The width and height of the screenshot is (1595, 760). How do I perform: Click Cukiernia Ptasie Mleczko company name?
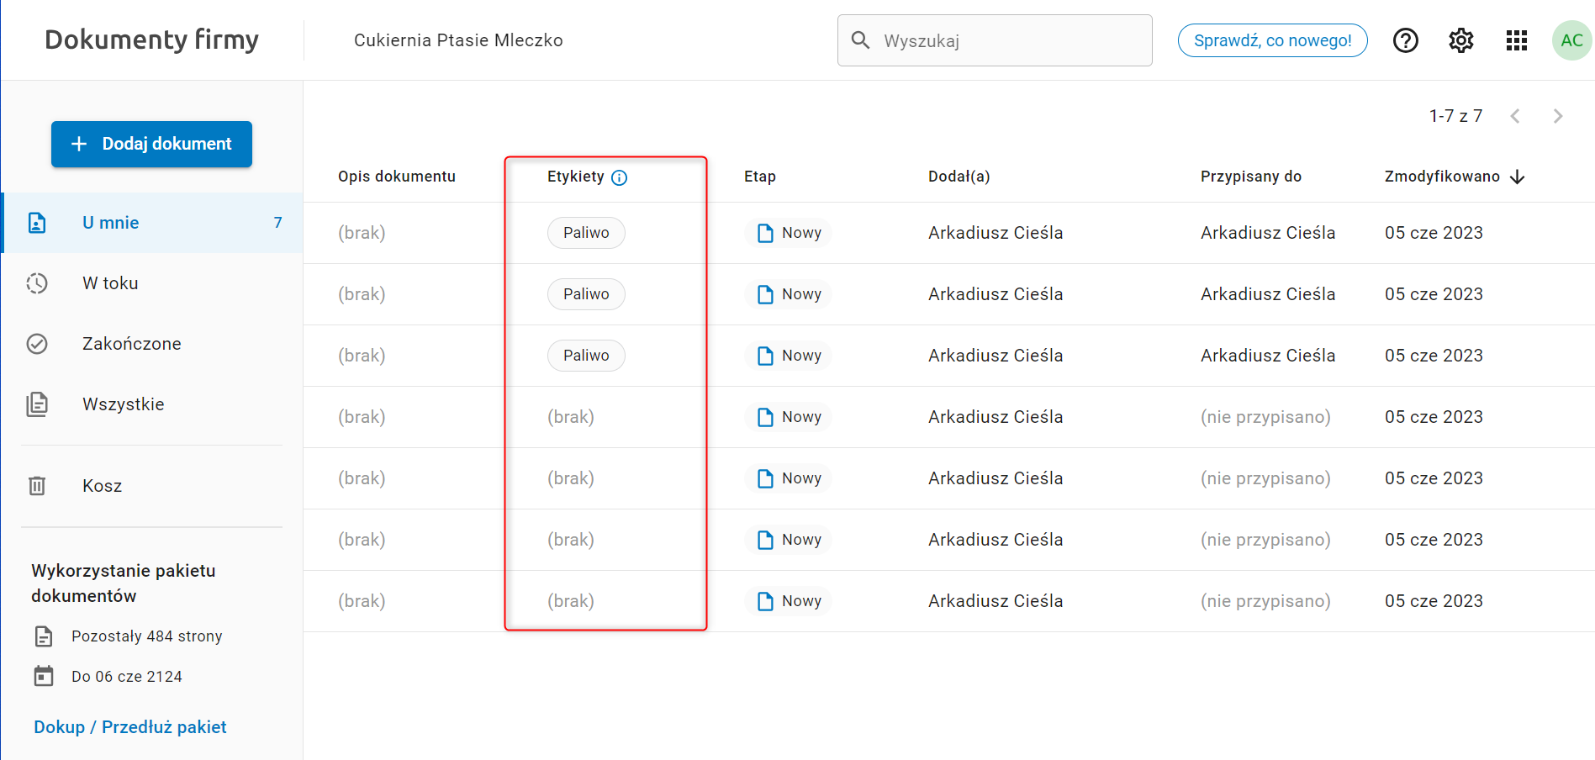(x=458, y=40)
